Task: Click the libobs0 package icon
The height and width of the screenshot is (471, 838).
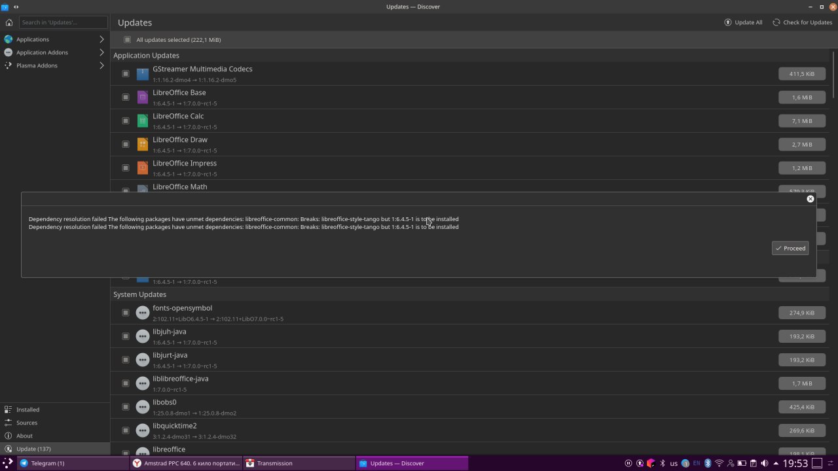Action: 143,407
